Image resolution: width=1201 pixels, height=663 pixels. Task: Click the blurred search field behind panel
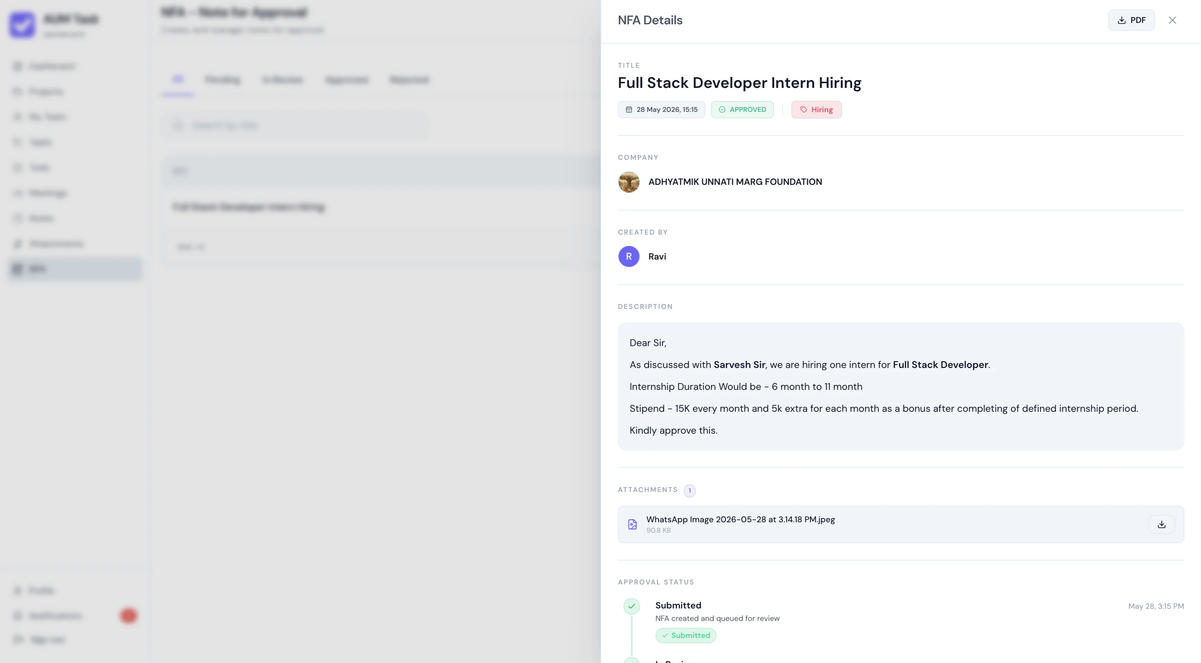(295, 125)
